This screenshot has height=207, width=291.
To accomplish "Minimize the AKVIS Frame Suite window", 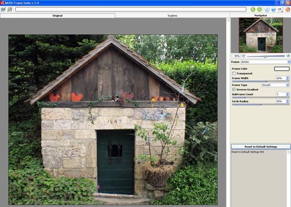I will 277,3.
